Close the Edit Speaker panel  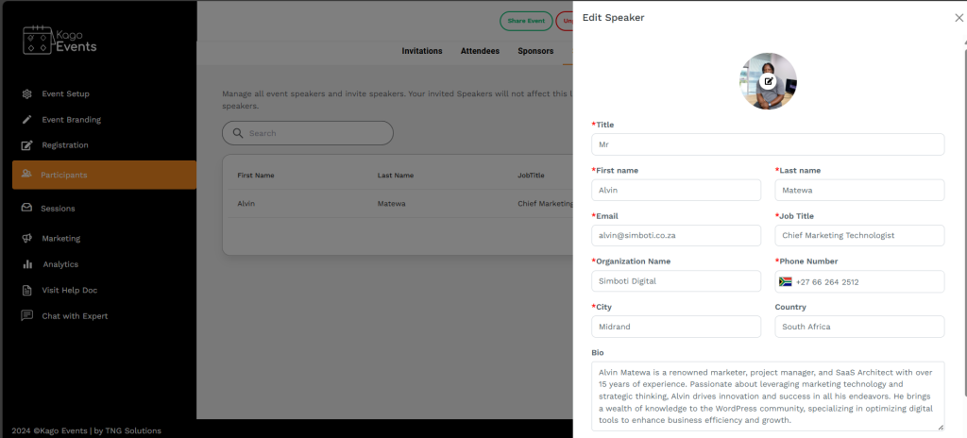[x=959, y=18]
